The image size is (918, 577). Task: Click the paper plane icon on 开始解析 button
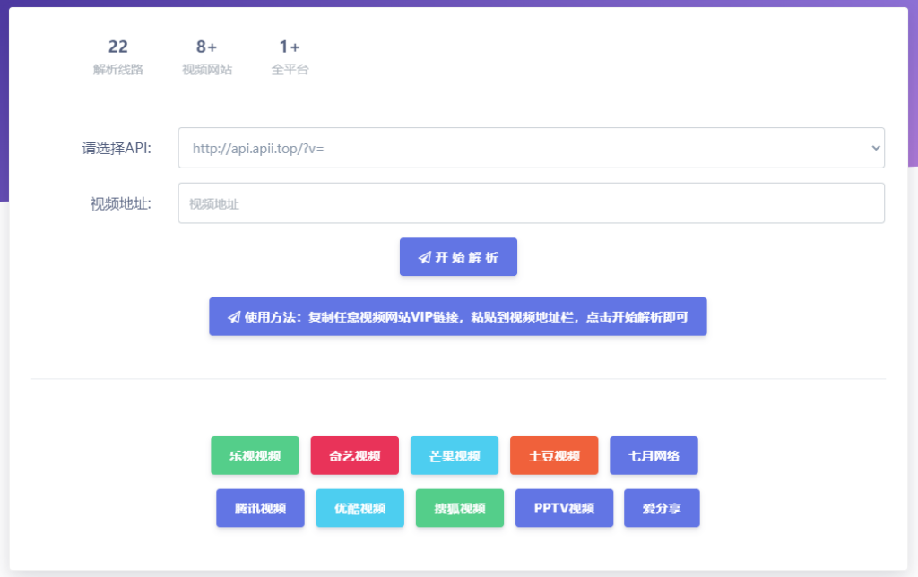click(x=424, y=256)
